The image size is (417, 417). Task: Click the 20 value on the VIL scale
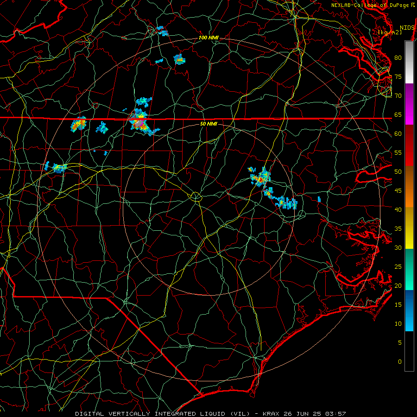(x=398, y=285)
